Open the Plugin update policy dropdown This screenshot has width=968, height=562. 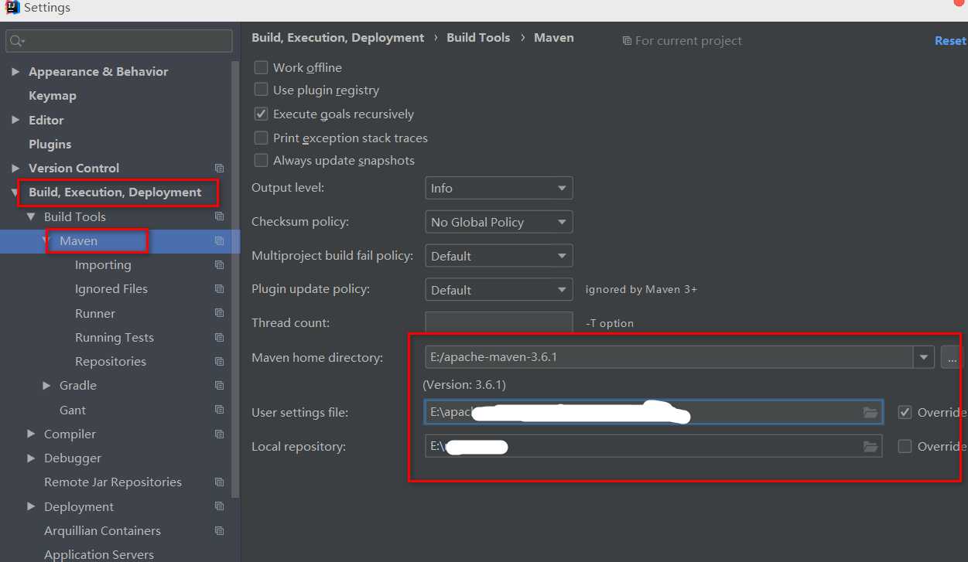click(x=499, y=290)
